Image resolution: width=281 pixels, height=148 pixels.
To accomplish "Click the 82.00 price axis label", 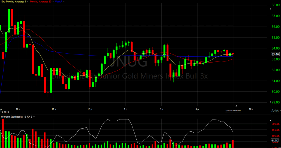I will click(275, 70).
